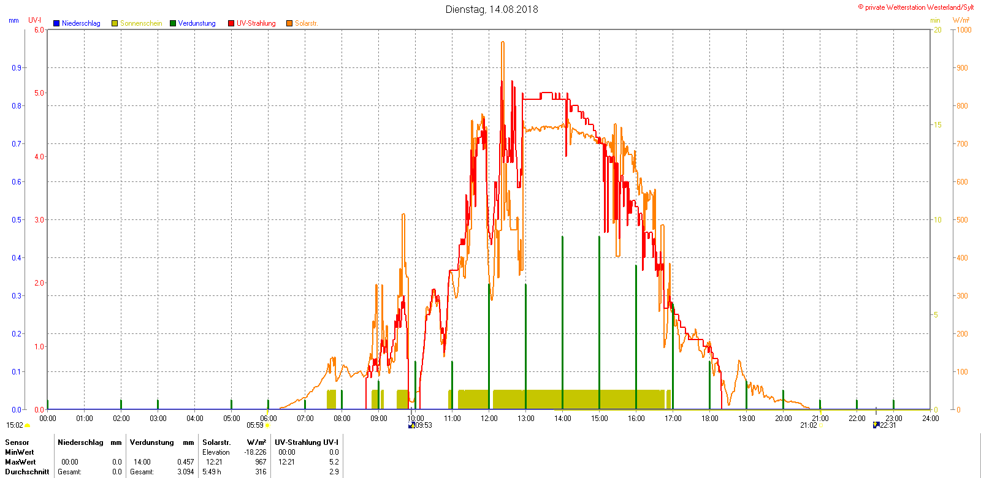Click the 5.2 UV maximum value

tap(334, 462)
